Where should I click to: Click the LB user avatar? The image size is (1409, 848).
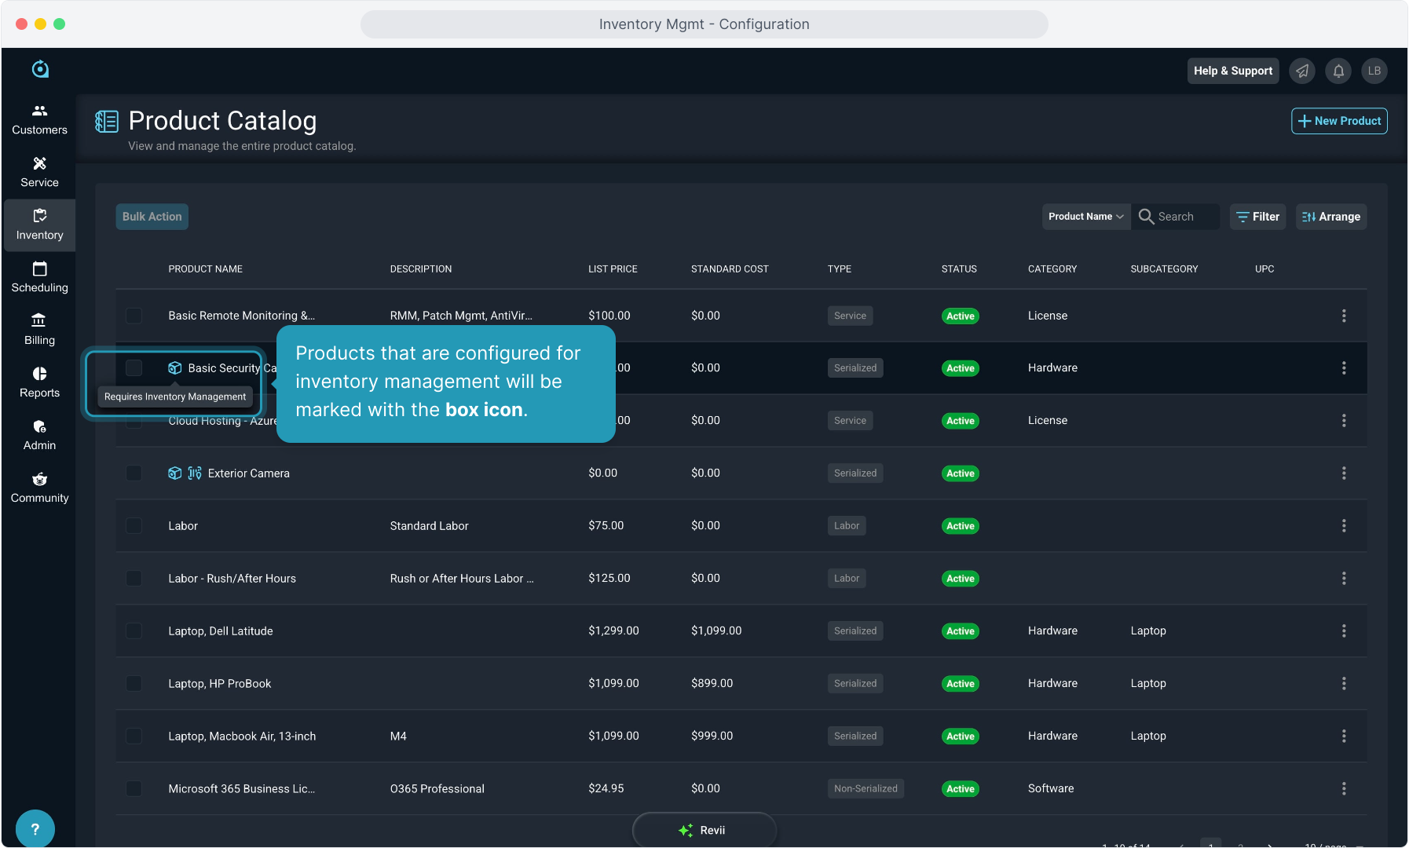pos(1374,71)
